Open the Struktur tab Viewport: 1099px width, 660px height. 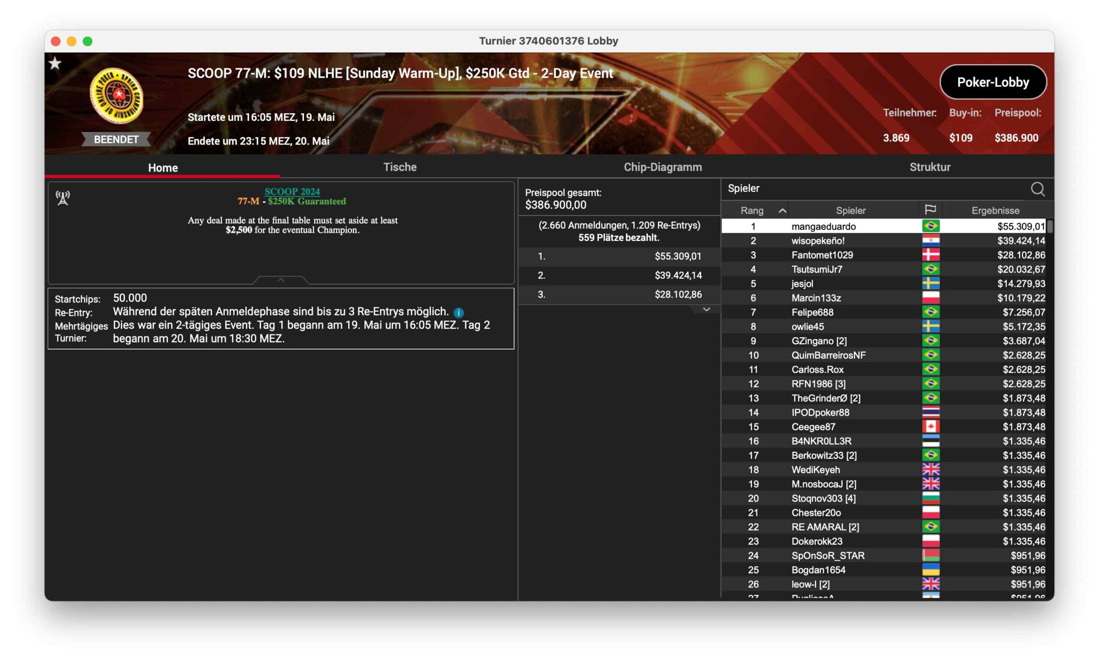pyautogui.click(x=929, y=167)
